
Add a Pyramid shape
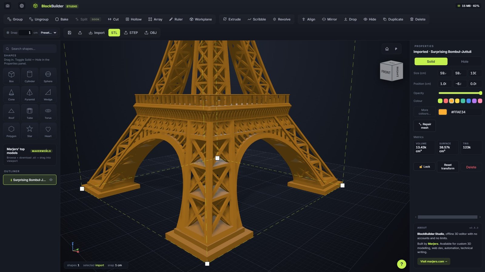pyautogui.click(x=30, y=94)
